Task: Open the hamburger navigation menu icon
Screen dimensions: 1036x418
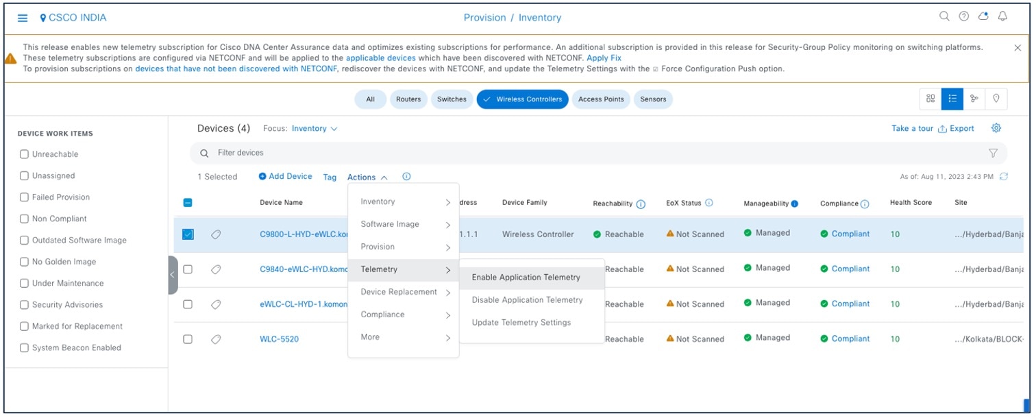Action: coord(22,17)
